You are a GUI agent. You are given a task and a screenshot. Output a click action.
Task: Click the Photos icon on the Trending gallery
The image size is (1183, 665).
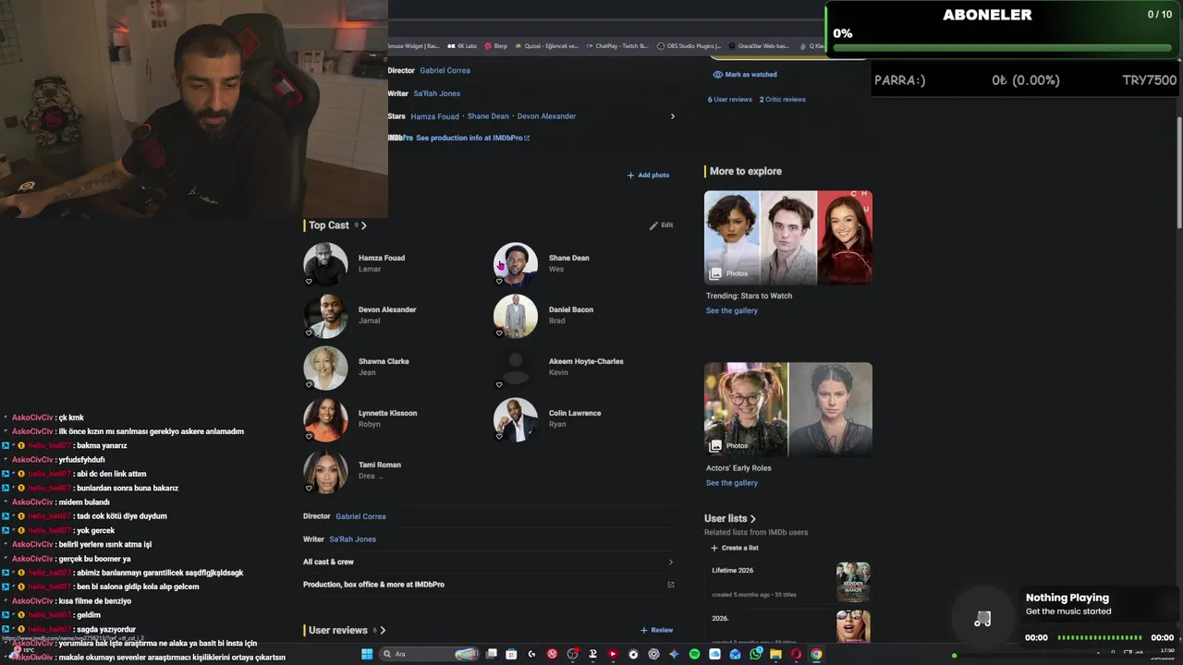[715, 273]
